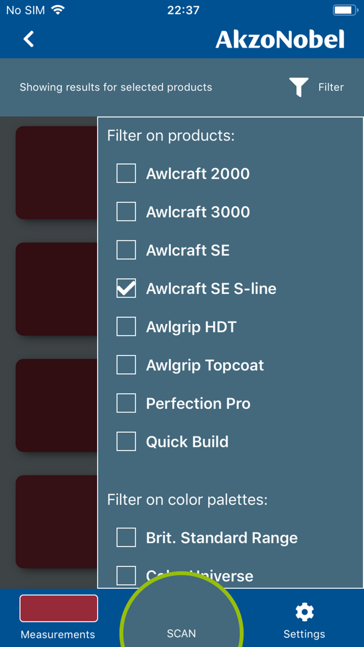This screenshot has width=364, height=647.
Task: Tap the battery indicator icon
Action: click(344, 9)
